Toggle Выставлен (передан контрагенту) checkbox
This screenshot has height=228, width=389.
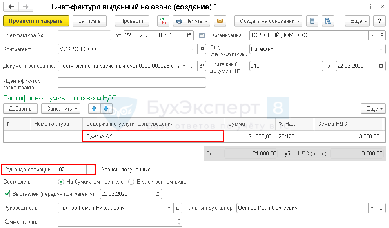[7, 194]
